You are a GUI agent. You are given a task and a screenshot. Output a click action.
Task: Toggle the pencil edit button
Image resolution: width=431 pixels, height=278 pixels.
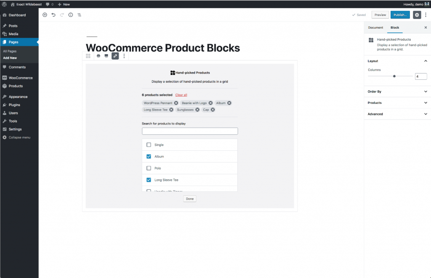115,56
